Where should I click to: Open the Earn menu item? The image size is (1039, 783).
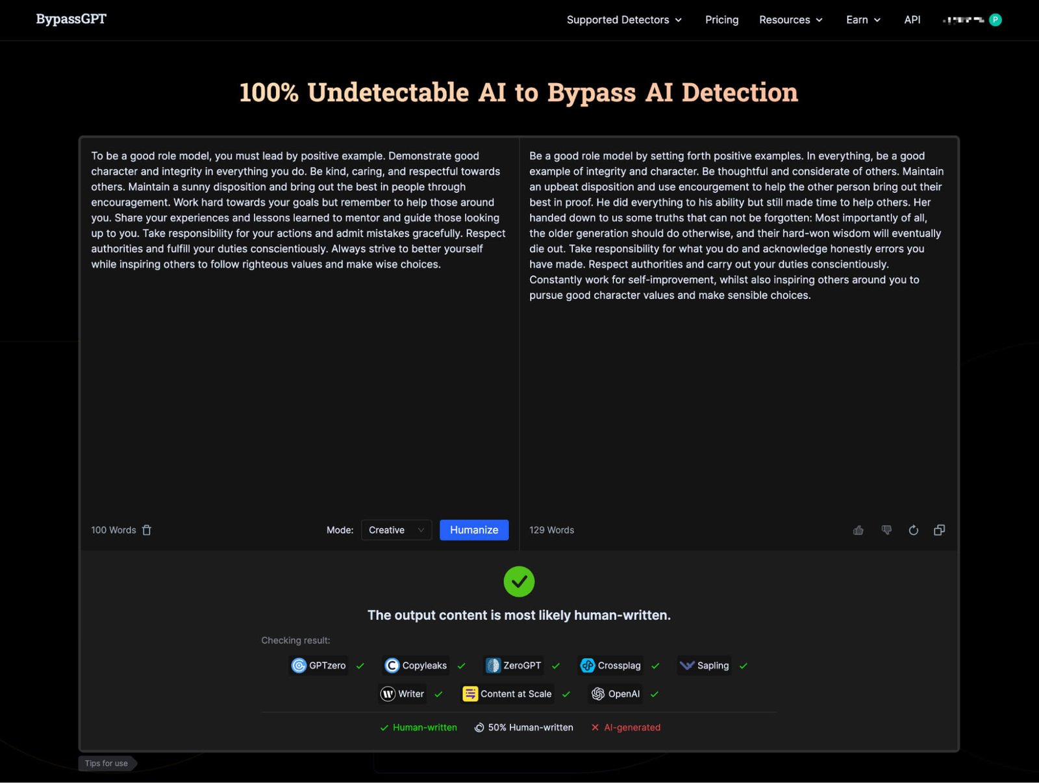pyautogui.click(x=862, y=19)
